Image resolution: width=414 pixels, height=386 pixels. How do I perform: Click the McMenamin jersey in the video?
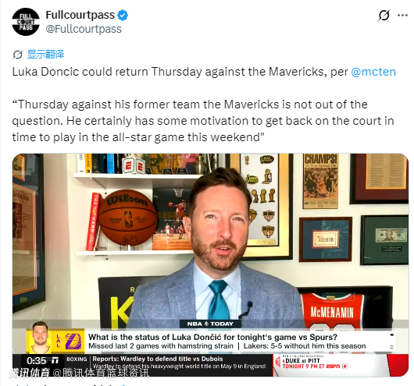click(332, 310)
